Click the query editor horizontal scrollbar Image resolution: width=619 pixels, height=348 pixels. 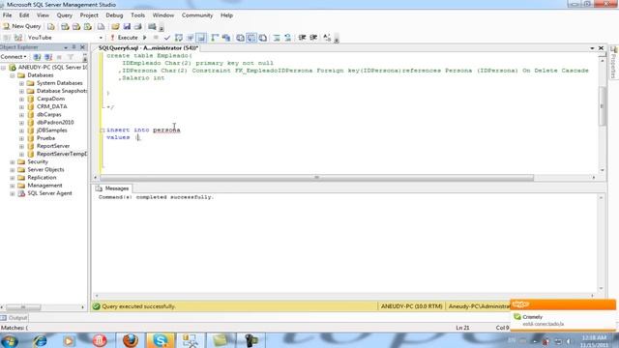coord(316,178)
